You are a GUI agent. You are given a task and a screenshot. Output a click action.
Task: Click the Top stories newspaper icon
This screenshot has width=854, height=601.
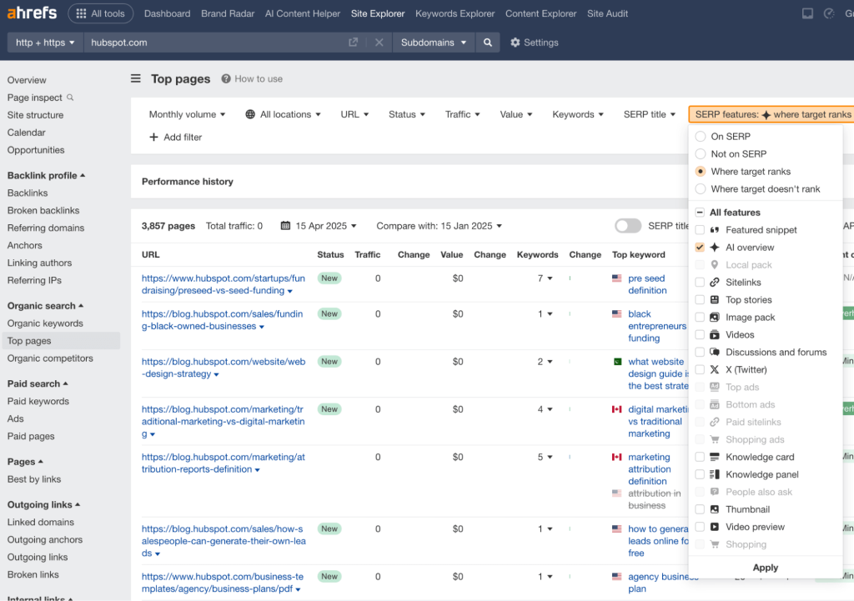pyautogui.click(x=715, y=299)
